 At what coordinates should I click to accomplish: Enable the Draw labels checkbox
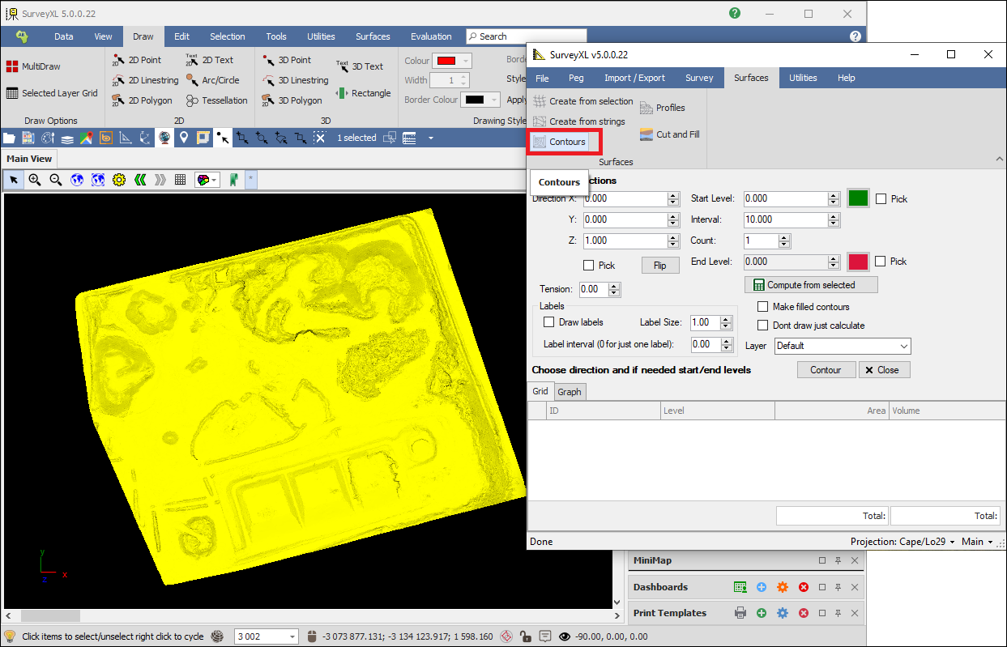click(549, 322)
